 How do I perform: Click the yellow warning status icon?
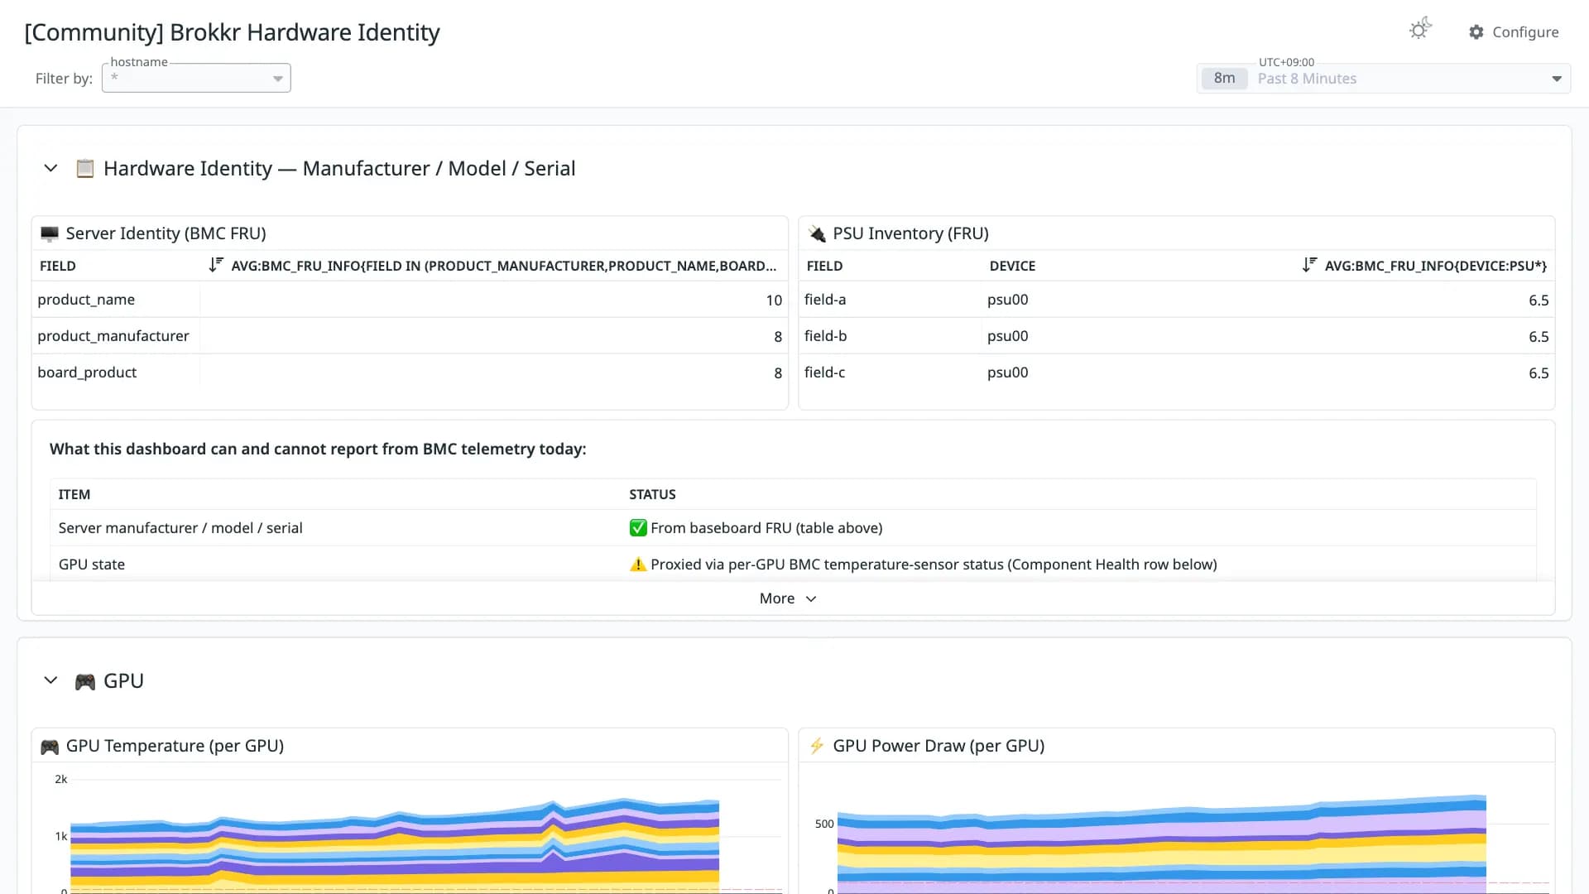[x=638, y=565]
